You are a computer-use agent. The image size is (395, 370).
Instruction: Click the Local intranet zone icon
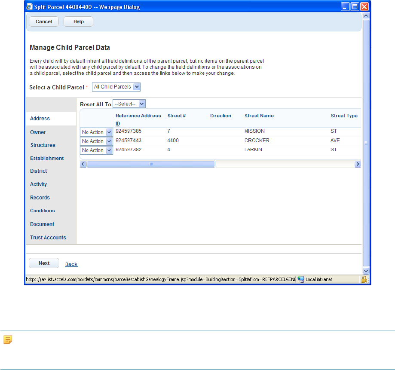(301, 279)
